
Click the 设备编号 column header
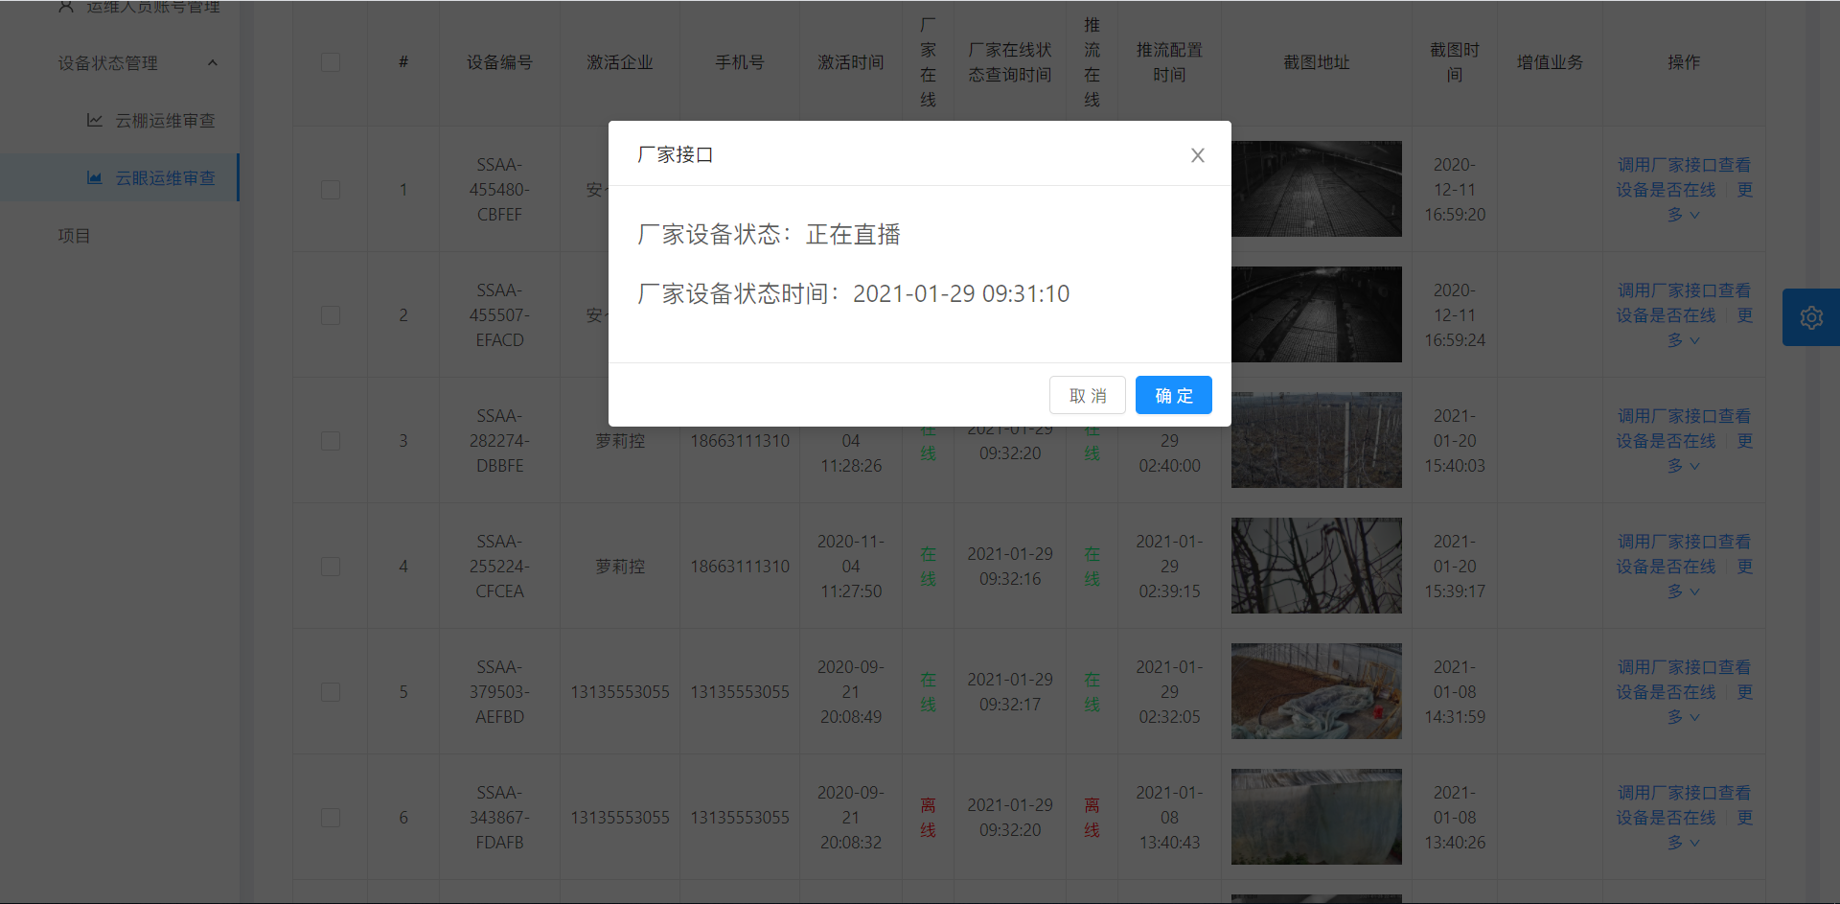tap(499, 62)
